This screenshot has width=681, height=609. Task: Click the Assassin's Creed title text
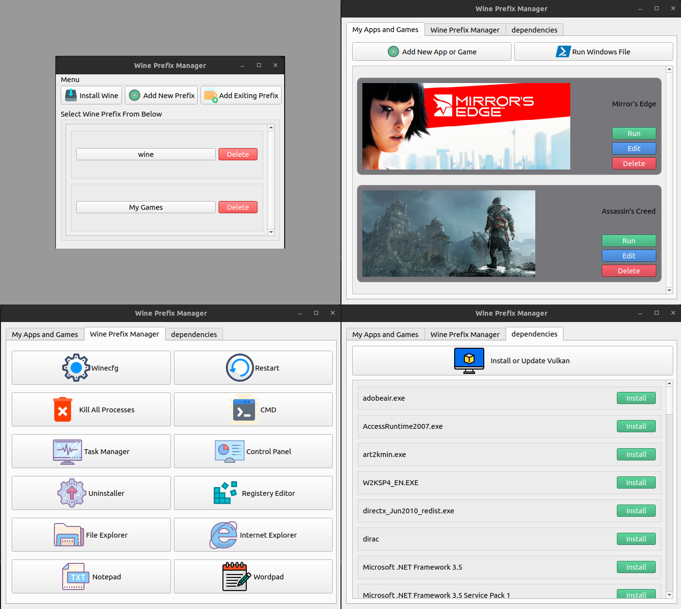[x=629, y=211]
